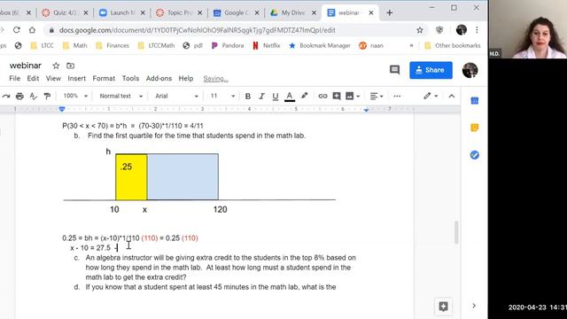567x319 pixels.
Task: Open the Netflix bookmark
Action: coord(267,45)
